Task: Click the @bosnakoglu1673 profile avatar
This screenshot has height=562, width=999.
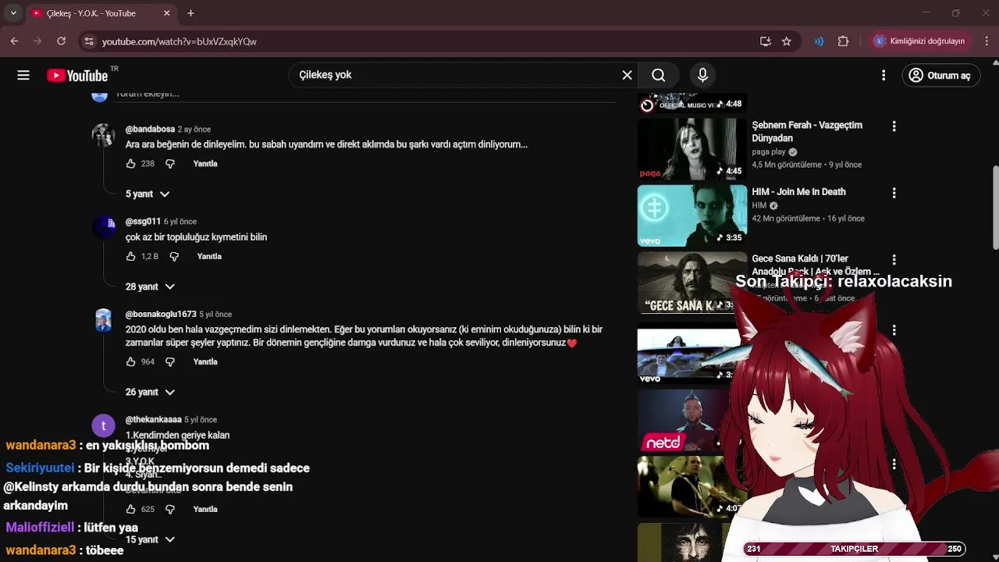Action: [103, 320]
